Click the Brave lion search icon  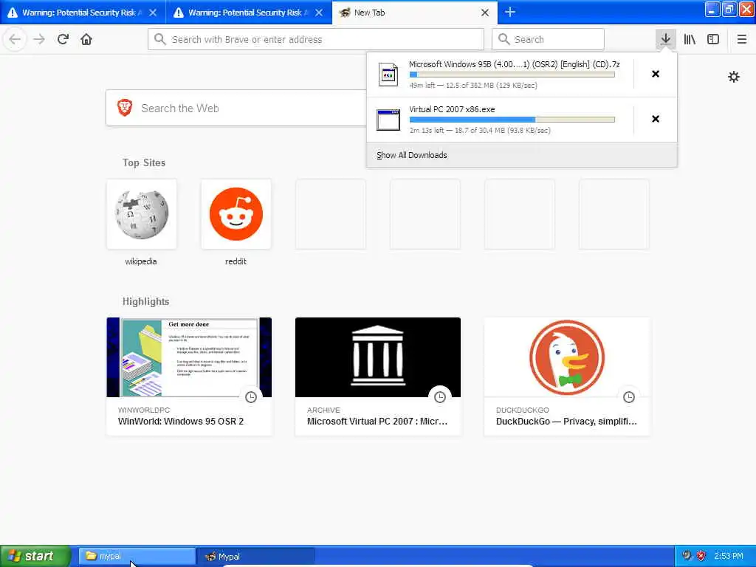[125, 108]
